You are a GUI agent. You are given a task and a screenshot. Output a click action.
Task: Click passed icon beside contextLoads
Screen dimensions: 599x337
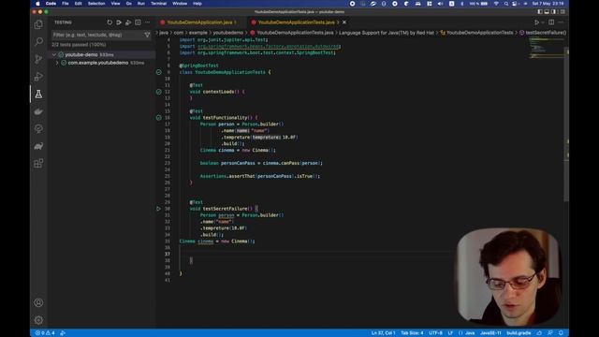click(x=158, y=92)
